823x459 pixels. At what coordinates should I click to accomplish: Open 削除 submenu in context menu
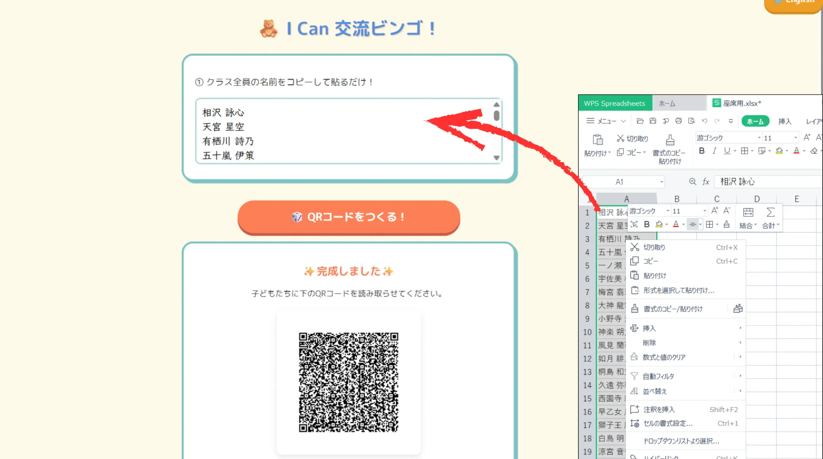(x=685, y=342)
